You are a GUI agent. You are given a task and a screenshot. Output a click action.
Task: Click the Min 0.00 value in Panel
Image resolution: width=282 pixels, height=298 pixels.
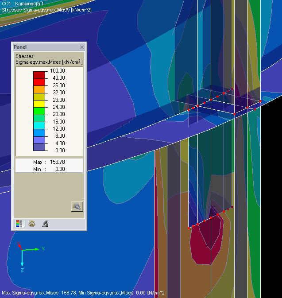[60, 169]
